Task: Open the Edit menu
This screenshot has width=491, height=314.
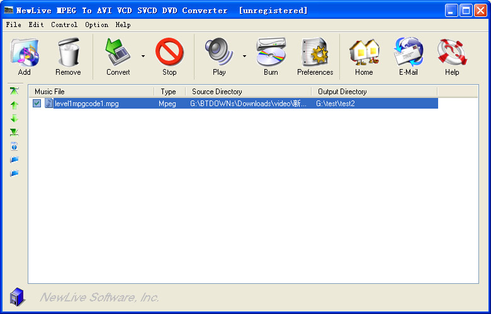Action: [37, 24]
